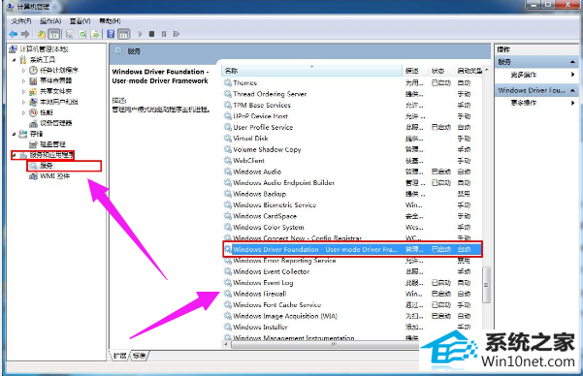Viewport: 583px width, 376px height.
Task: Select the Windows Firewall service row
Action: 352,294
